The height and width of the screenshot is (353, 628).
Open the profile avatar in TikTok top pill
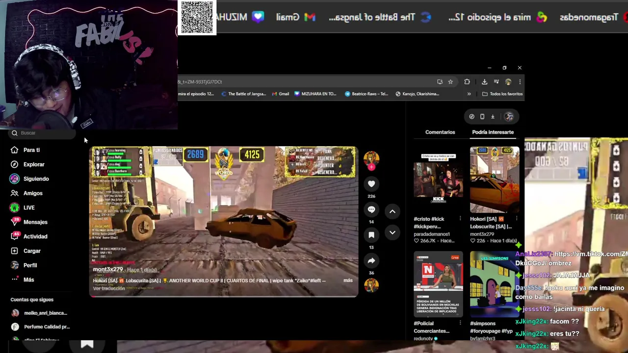pyautogui.click(x=509, y=117)
